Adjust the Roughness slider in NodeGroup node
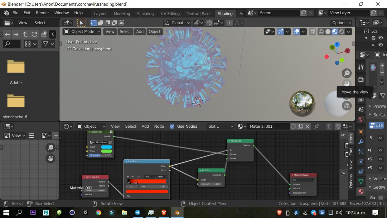Image resolution: width=387 pixels, height=218 pixels. tap(100, 155)
